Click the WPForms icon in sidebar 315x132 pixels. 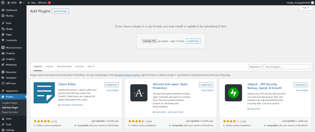pyautogui.click(x=3, y=83)
